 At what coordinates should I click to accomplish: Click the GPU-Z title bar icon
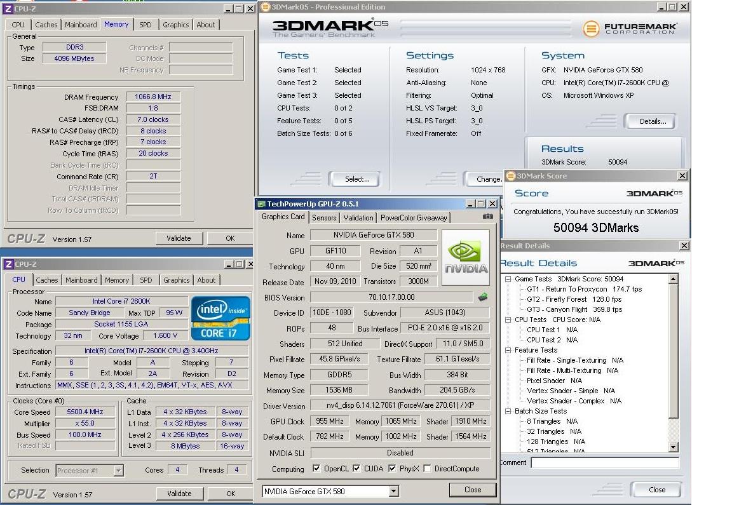tap(261, 204)
